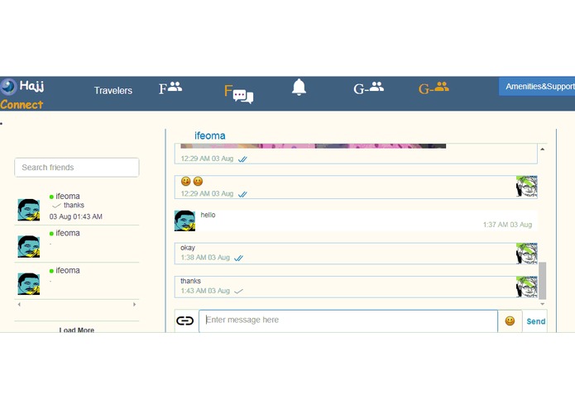Click the 'okay' sent message
Image resolution: width=575 pixels, height=408 pixels.
pyautogui.click(x=356, y=254)
